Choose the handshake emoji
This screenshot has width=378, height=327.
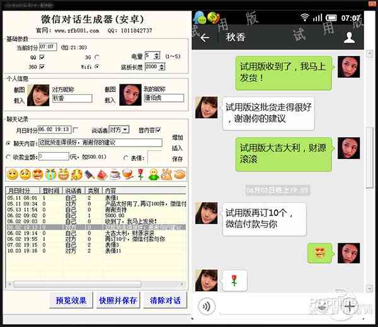tap(180, 174)
